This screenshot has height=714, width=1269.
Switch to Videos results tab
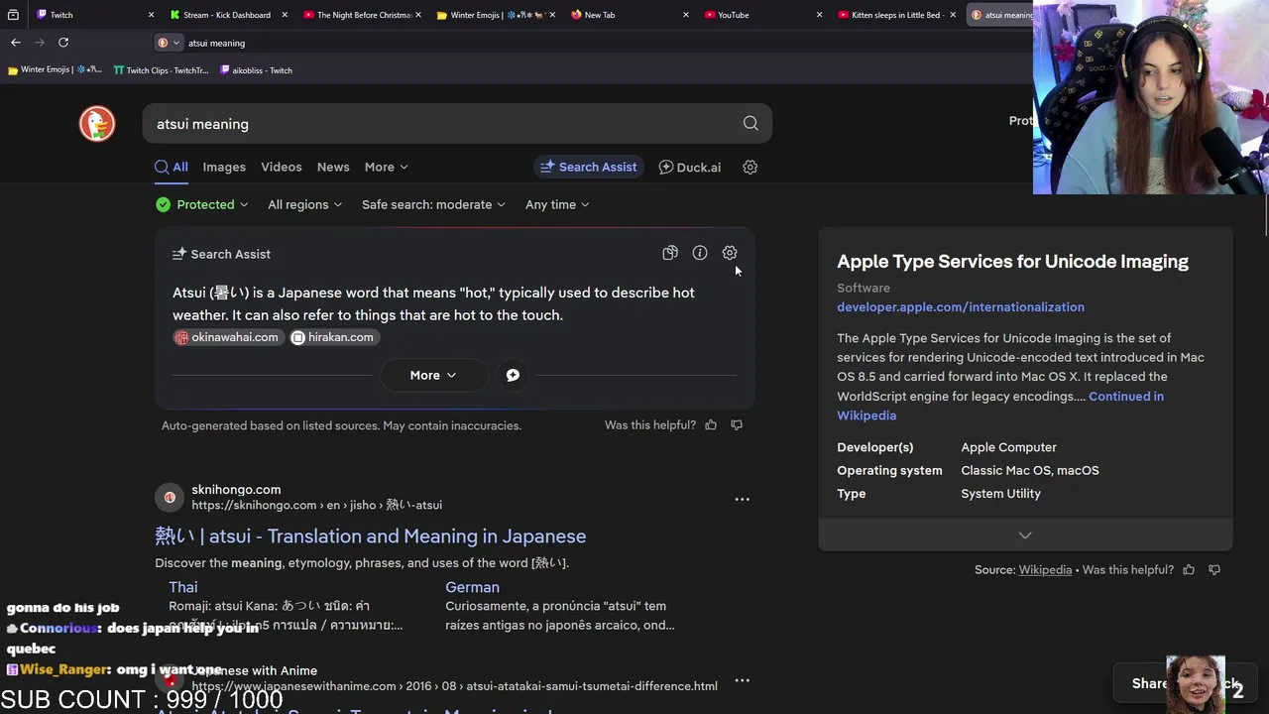[x=282, y=168]
